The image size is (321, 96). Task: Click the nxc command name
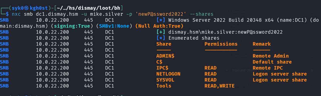(x=17, y=14)
